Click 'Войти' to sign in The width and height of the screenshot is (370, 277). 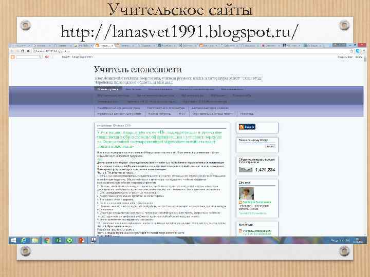(359, 57)
